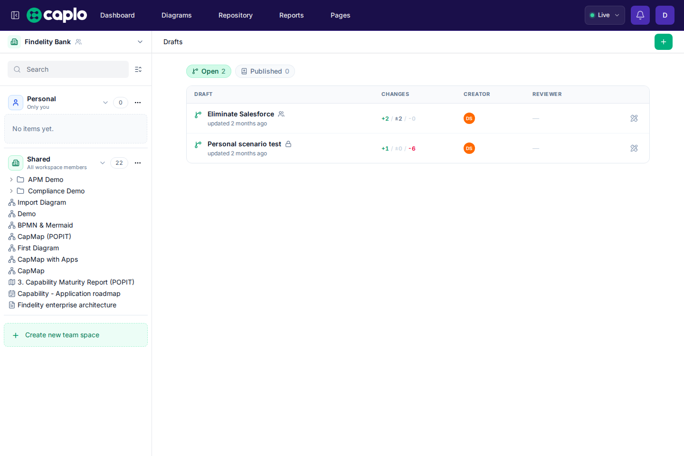Click the green plus new draft button
684x456 pixels.
click(x=664, y=42)
